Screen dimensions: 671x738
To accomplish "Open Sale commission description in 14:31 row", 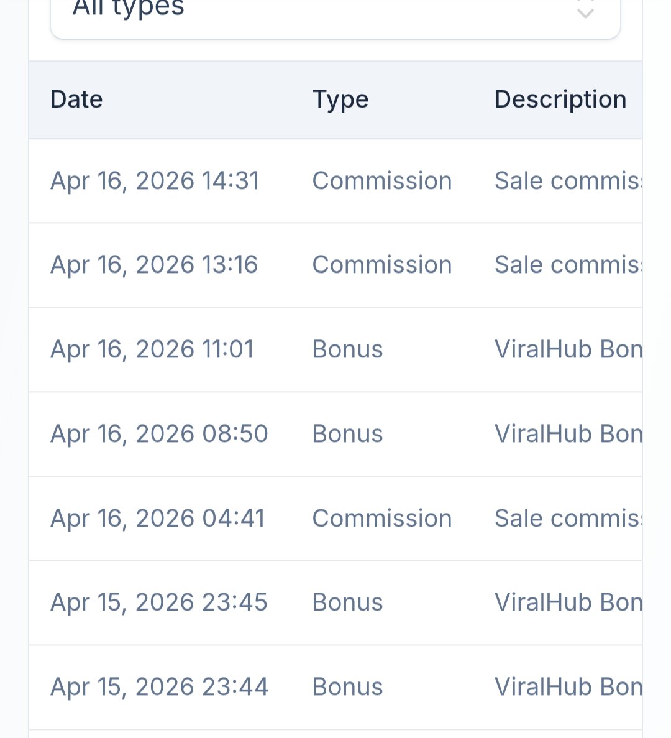I will tap(568, 181).
